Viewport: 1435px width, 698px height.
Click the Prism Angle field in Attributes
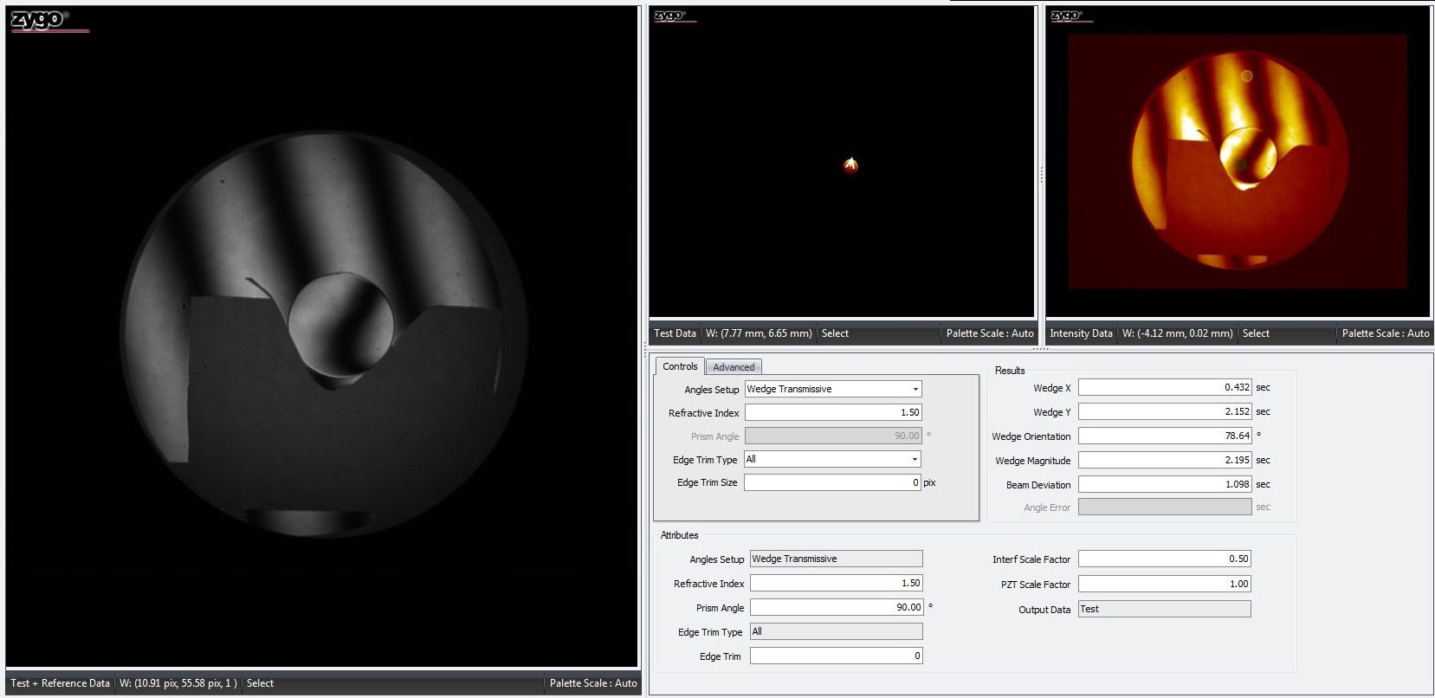tap(836, 608)
